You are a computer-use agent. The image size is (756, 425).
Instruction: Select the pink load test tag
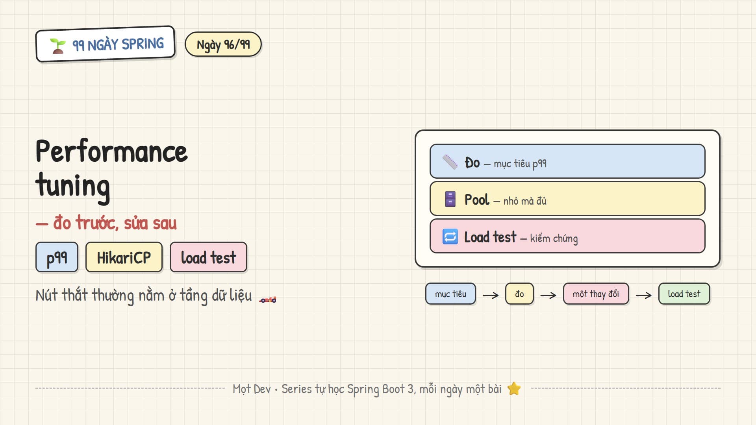208,257
